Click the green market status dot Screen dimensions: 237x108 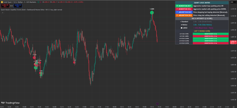tap(38, 2)
